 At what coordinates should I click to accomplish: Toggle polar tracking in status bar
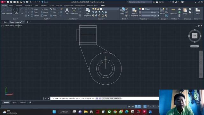[148, 106]
